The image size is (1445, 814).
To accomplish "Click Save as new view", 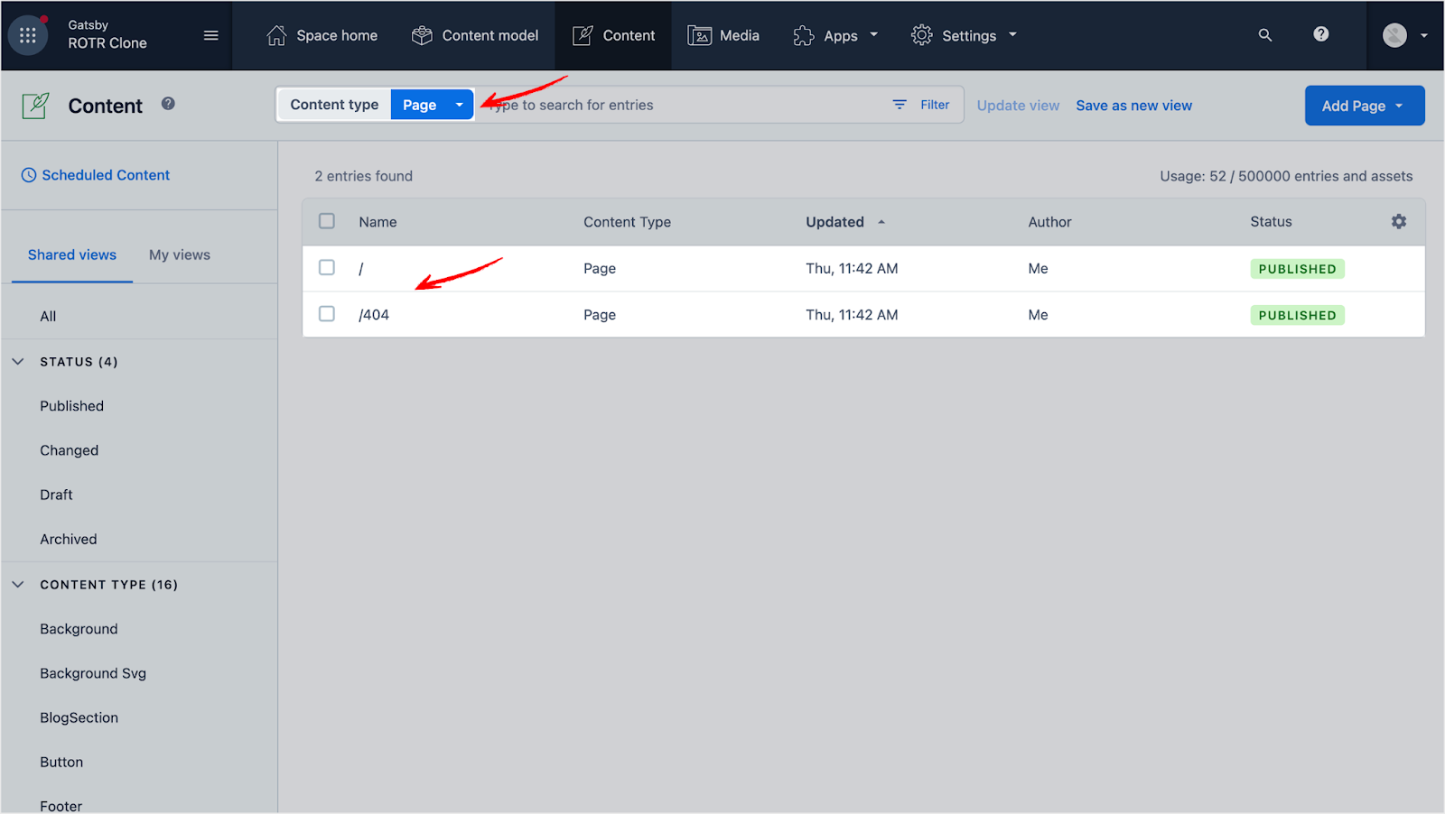I will coord(1134,106).
